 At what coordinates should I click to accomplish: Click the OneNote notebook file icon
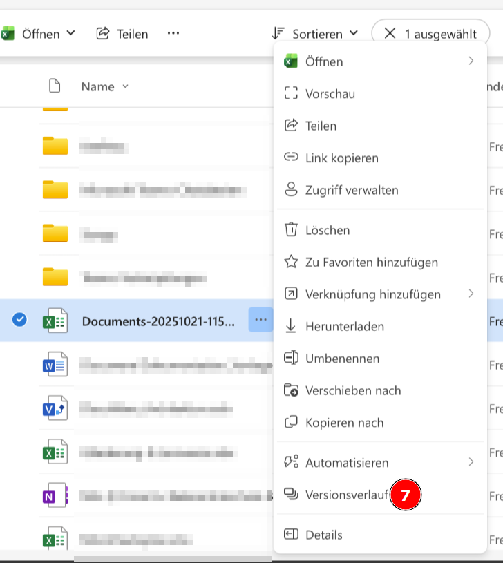55,496
